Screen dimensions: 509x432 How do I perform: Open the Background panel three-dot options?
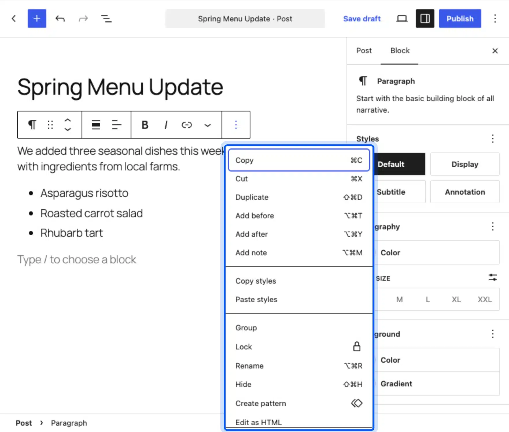pos(493,334)
